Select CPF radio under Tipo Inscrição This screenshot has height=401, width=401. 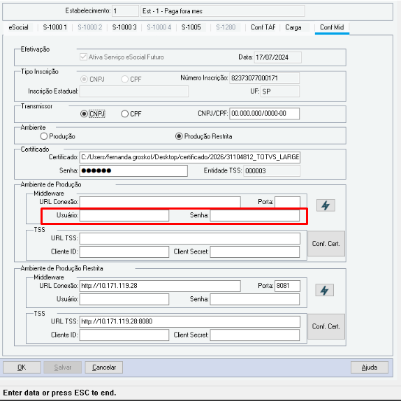[124, 79]
